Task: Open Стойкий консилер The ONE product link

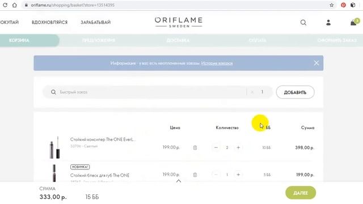Action: point(103,139)
